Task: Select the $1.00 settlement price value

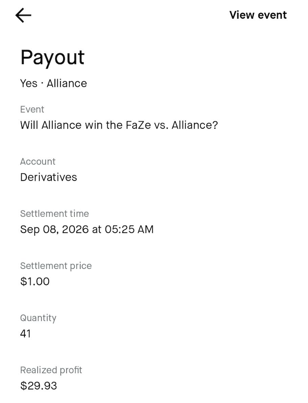Action: click(x=35, y=282)
